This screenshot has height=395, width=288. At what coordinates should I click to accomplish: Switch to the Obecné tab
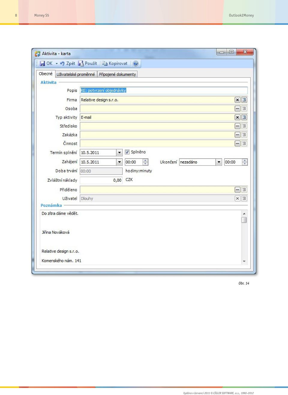pos(46,74)
